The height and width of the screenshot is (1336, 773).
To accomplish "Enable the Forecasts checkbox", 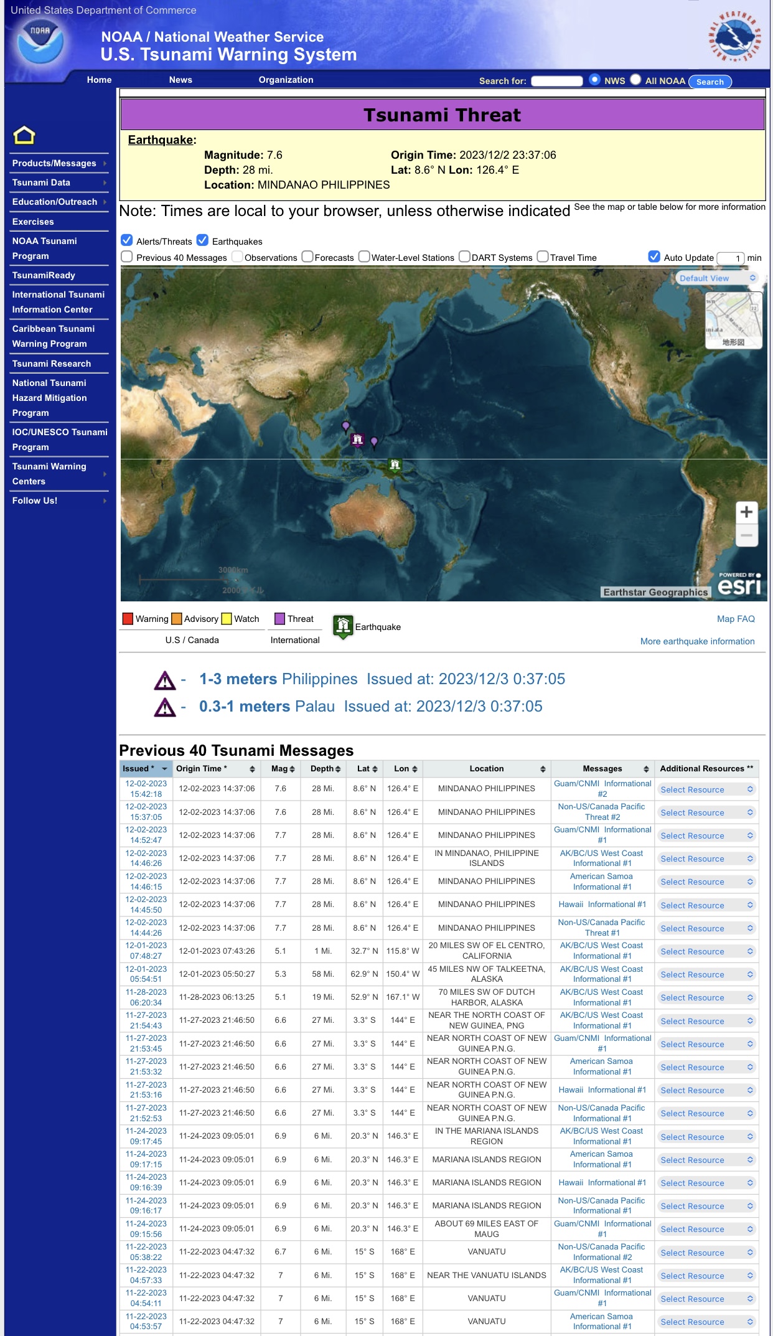I will tap(307, 256).
